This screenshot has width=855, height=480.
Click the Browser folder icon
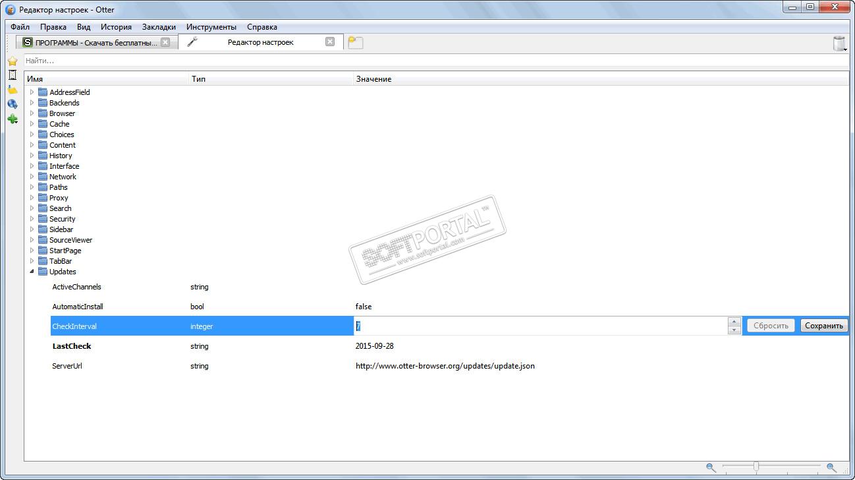[x=43, y=113]
